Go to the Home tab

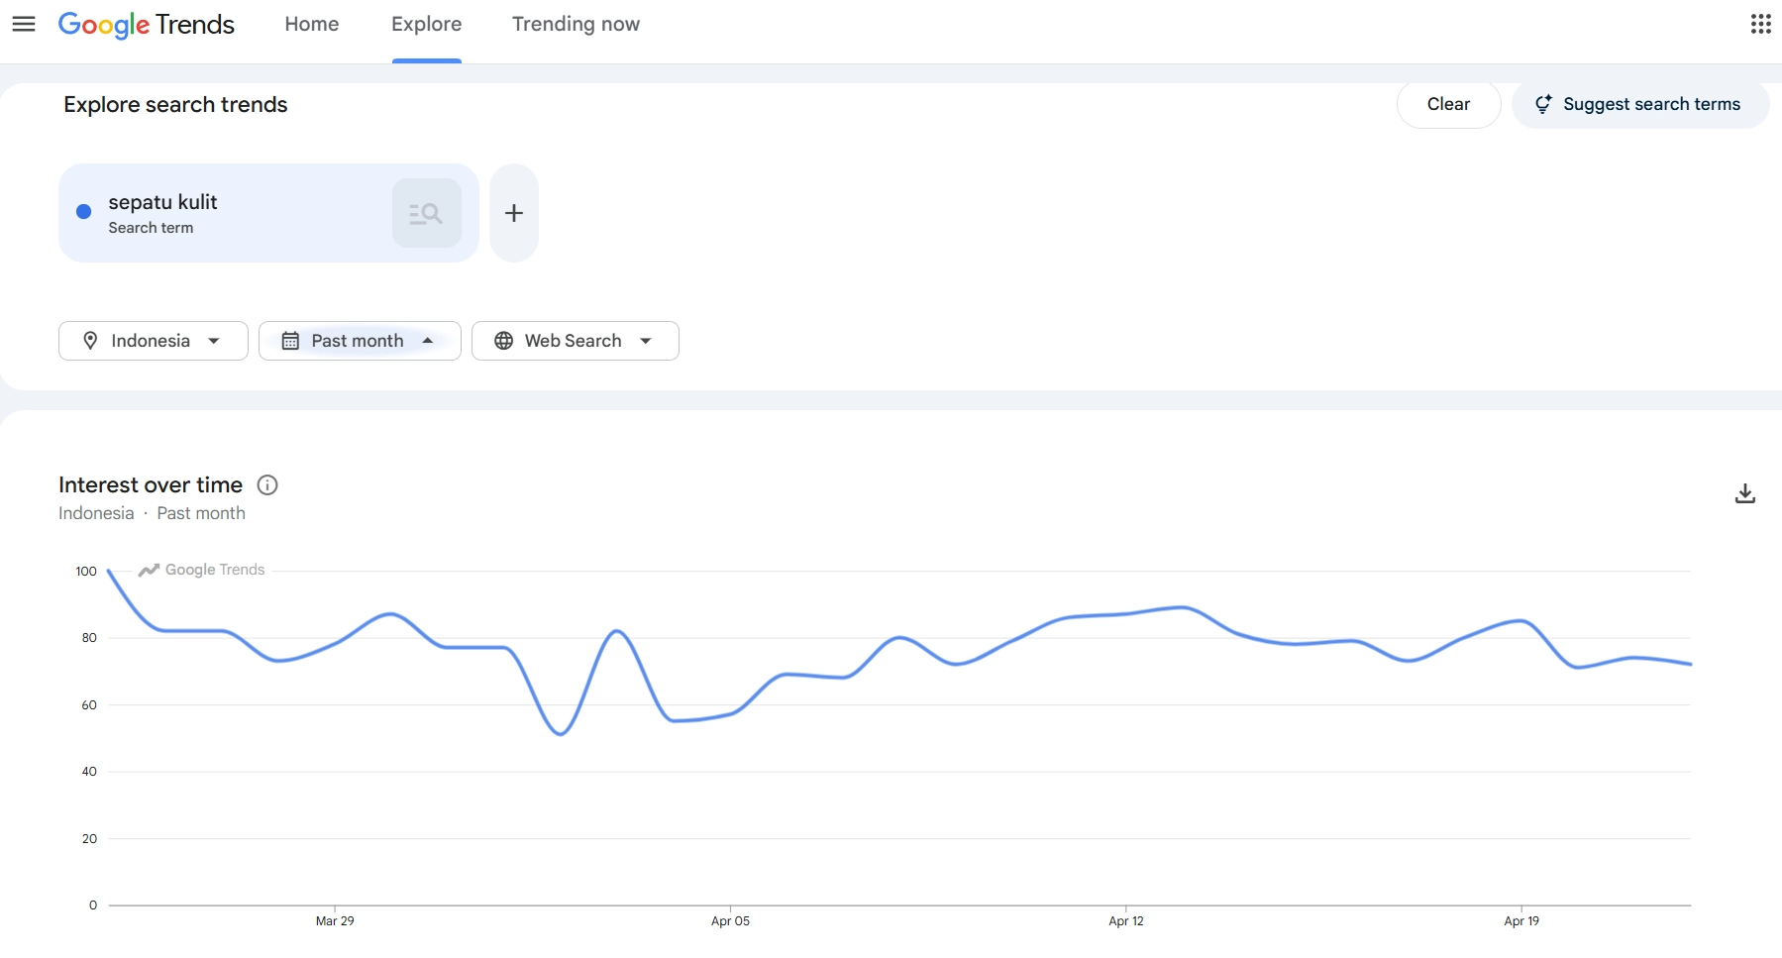312,24
